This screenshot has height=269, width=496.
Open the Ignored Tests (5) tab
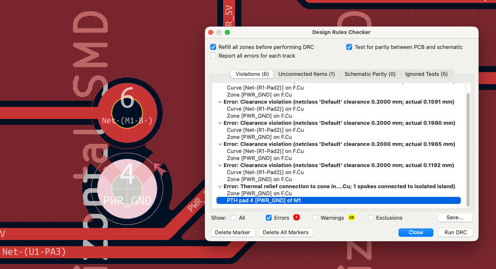tap(426, 74)
